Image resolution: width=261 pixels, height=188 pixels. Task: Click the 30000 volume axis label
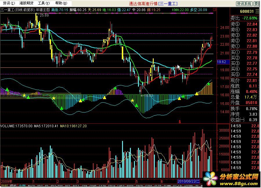(224, 130)
